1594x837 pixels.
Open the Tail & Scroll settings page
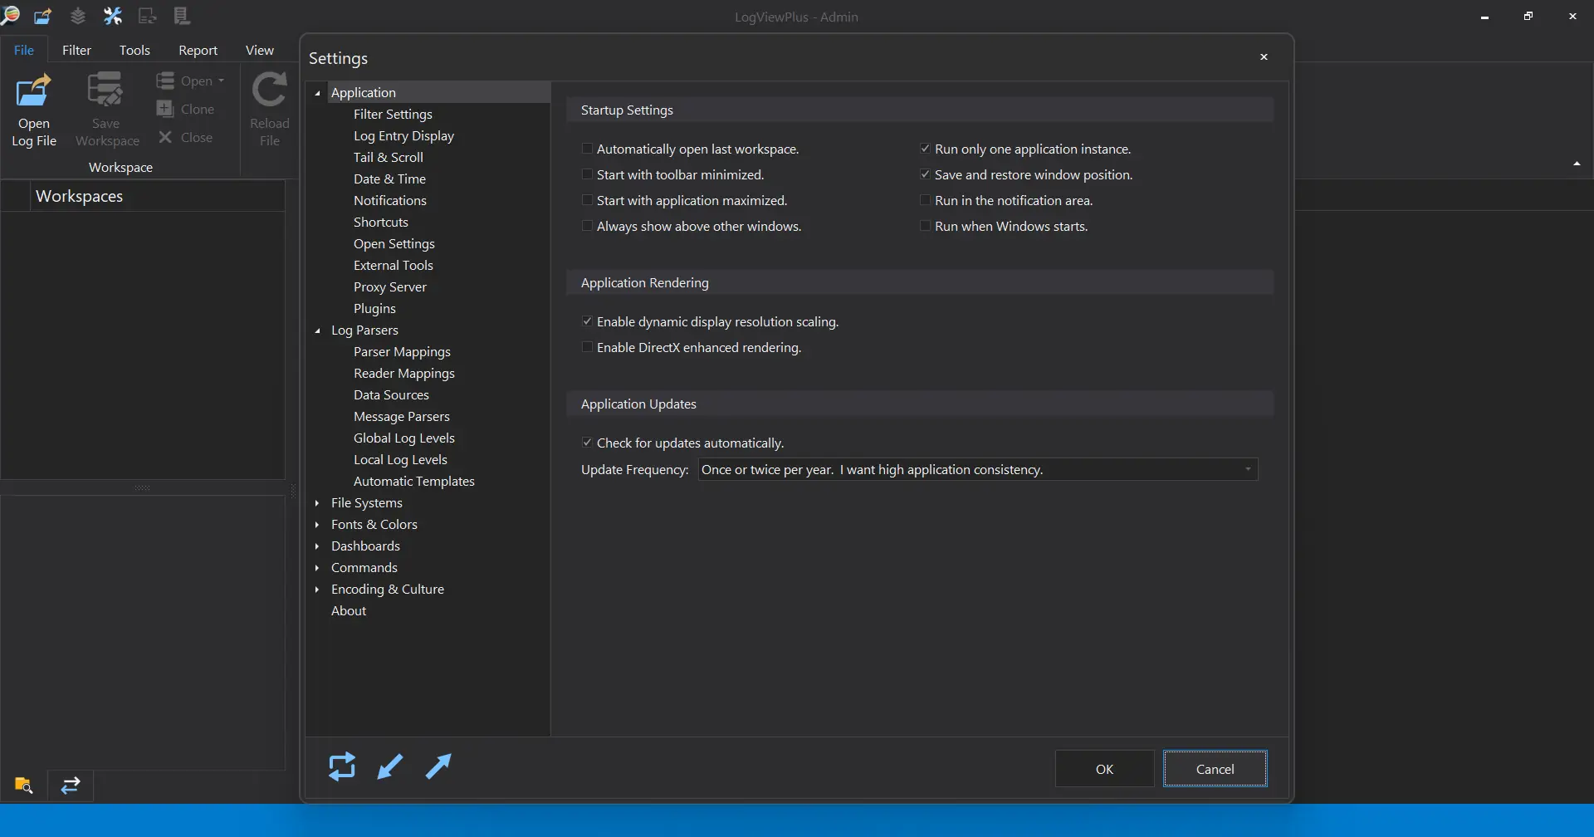[389, 157]
